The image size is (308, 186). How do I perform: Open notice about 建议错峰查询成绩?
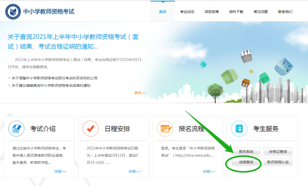coord(51,85)
